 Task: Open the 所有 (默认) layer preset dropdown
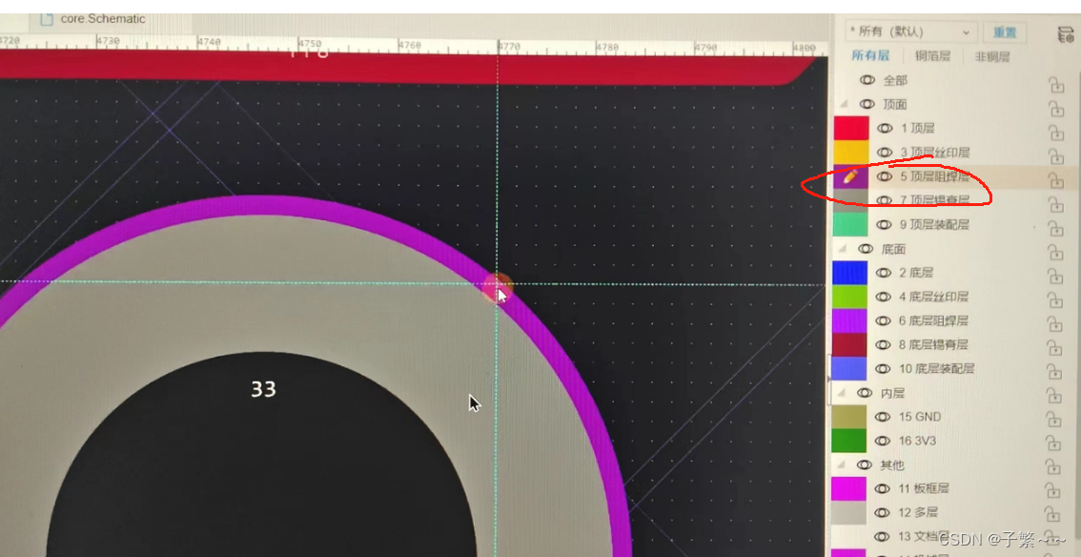pos(911,31)
